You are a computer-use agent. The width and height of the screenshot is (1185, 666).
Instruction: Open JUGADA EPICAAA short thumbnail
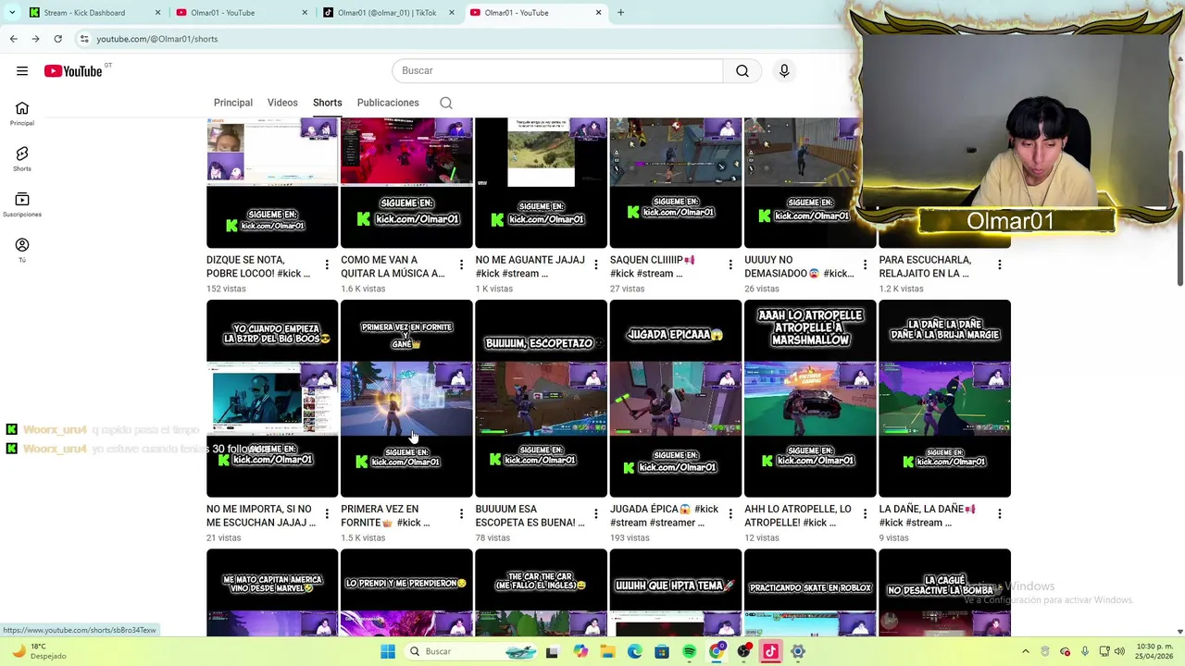[x=676, y=399]
